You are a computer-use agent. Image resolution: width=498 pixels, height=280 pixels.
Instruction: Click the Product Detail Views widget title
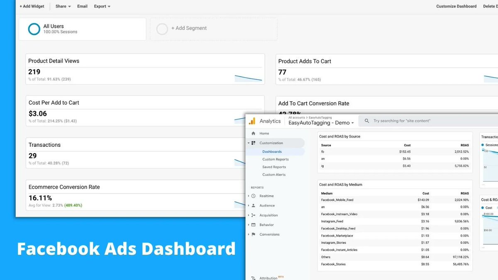(x=54, y=61)
